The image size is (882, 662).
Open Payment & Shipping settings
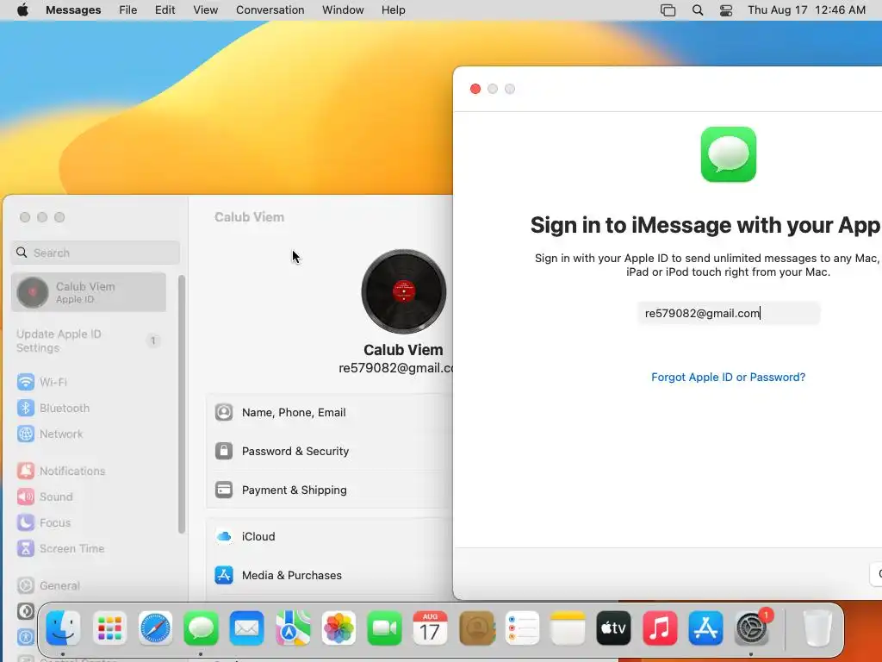click(330, 490)
